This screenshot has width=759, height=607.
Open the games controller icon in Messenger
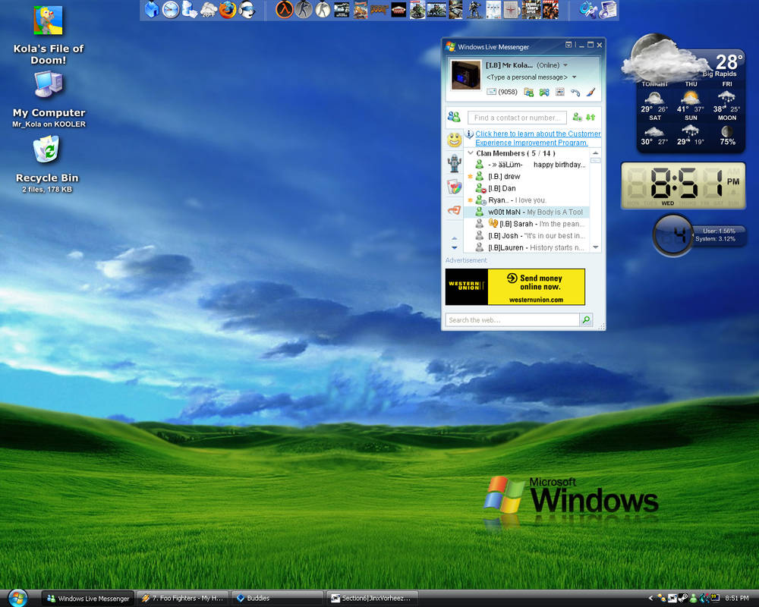[544, 92]
